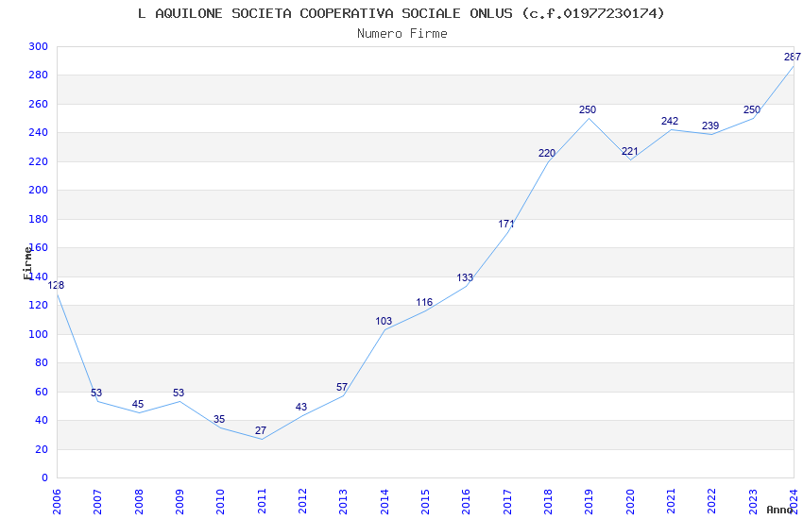
Task: Click the 2017 year label
Action: (507, 501)
